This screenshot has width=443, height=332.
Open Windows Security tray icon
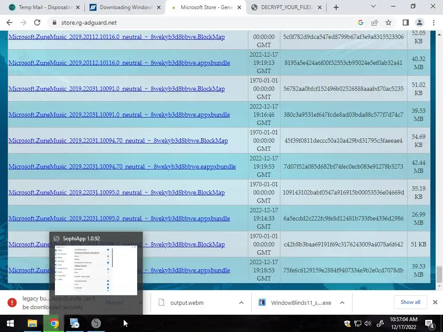click(347, 323)
